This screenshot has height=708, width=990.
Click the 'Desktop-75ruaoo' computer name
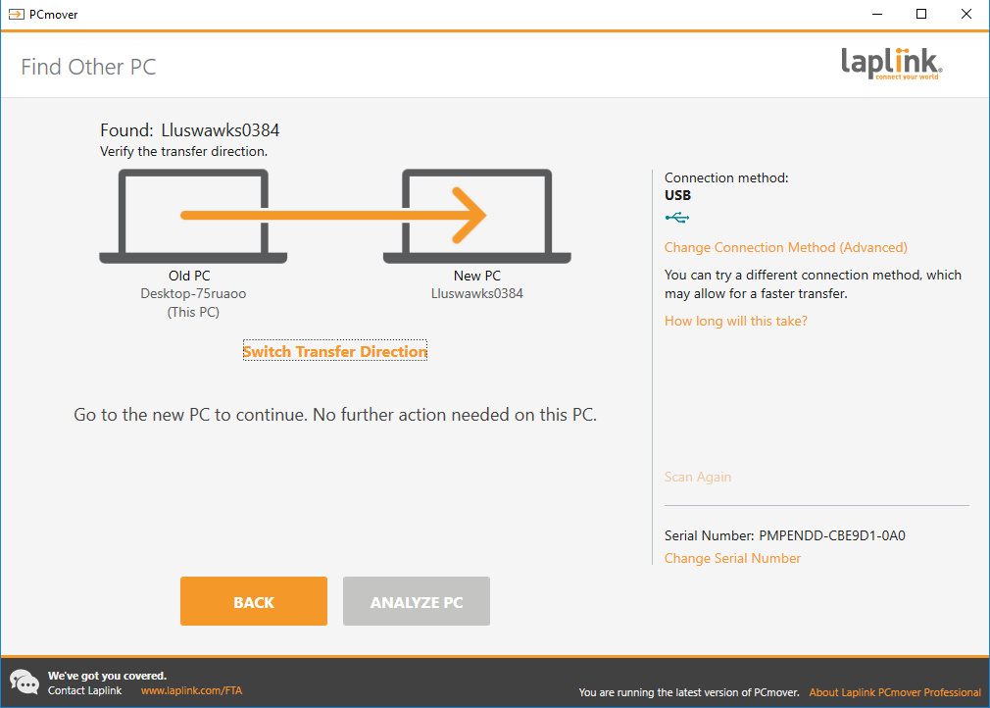(x=193, y=293)
